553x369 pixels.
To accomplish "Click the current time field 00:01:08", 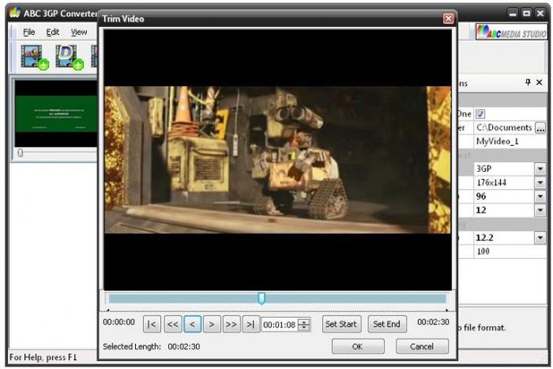I will coord(279,324).
